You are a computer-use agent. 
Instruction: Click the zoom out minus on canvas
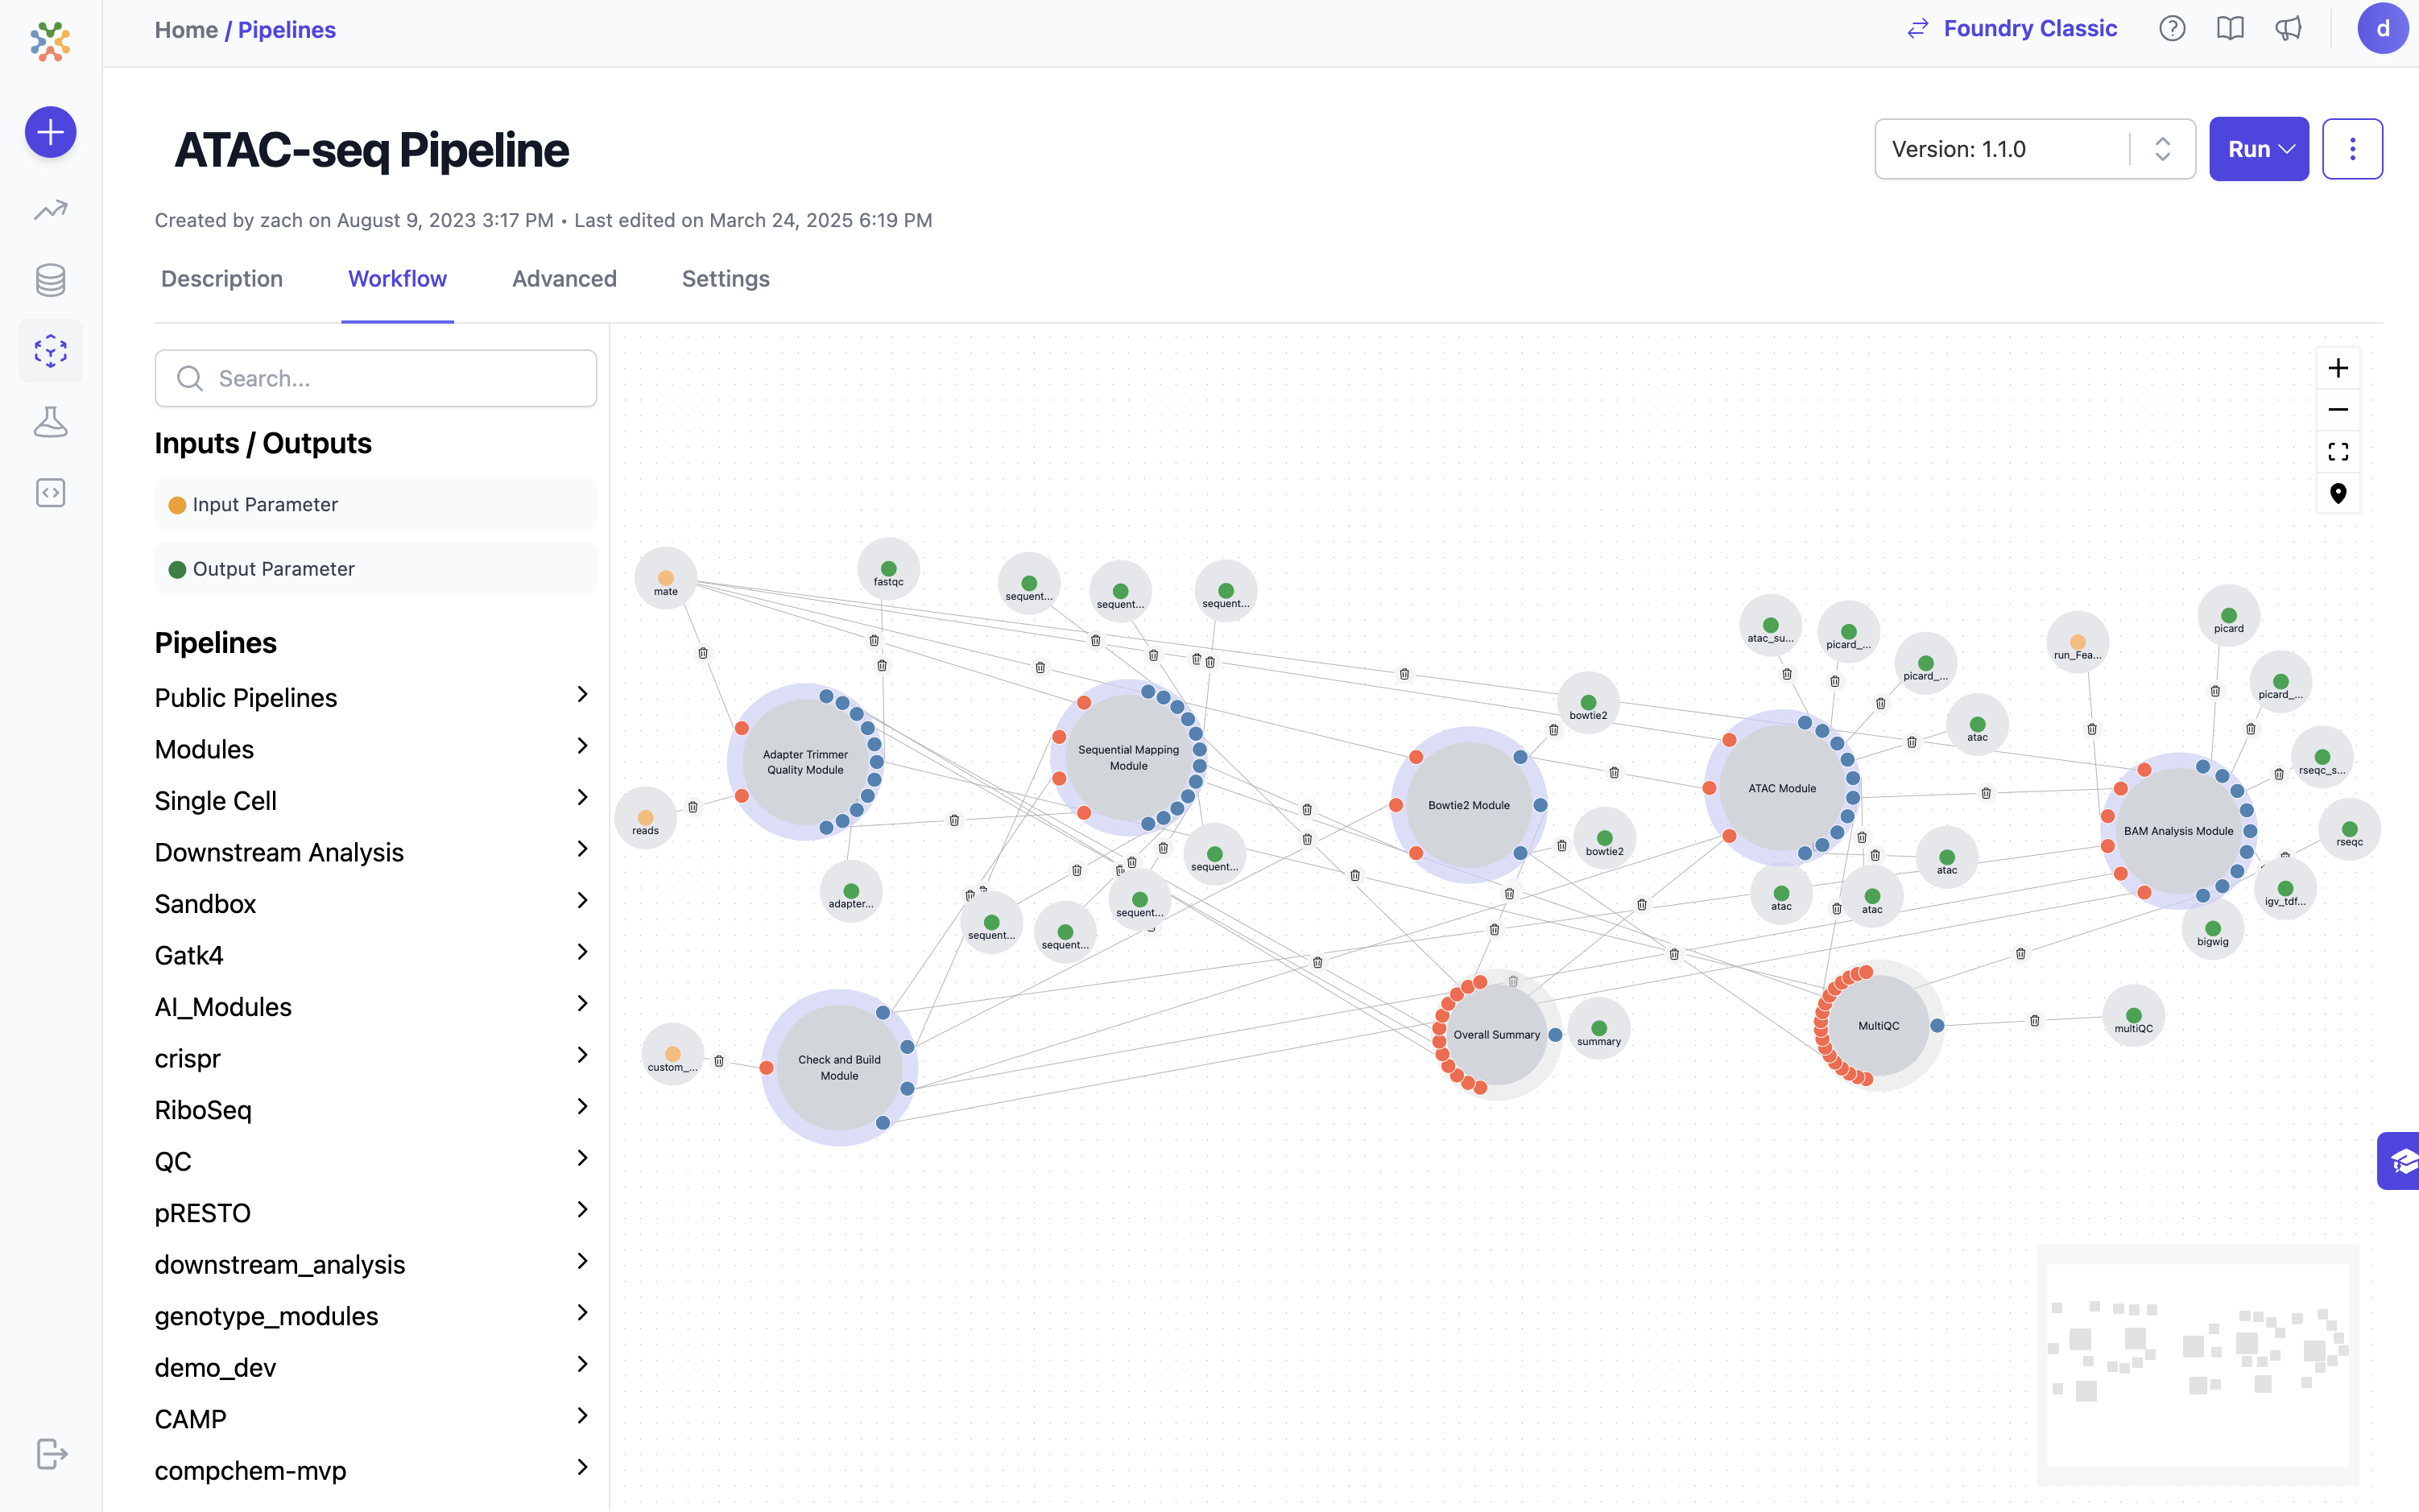(2337, 410)
